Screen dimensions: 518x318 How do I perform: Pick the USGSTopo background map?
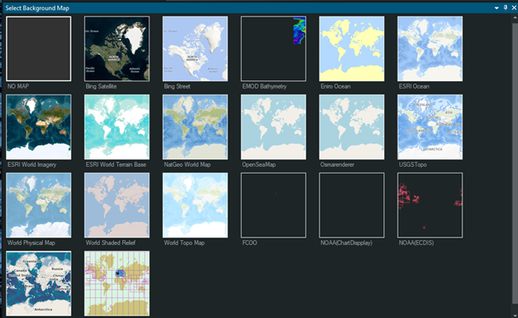430,127
